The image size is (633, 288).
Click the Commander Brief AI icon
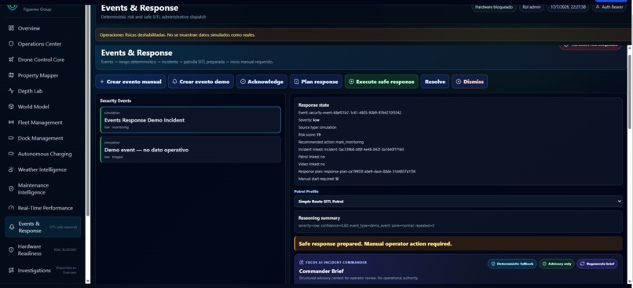302,262
